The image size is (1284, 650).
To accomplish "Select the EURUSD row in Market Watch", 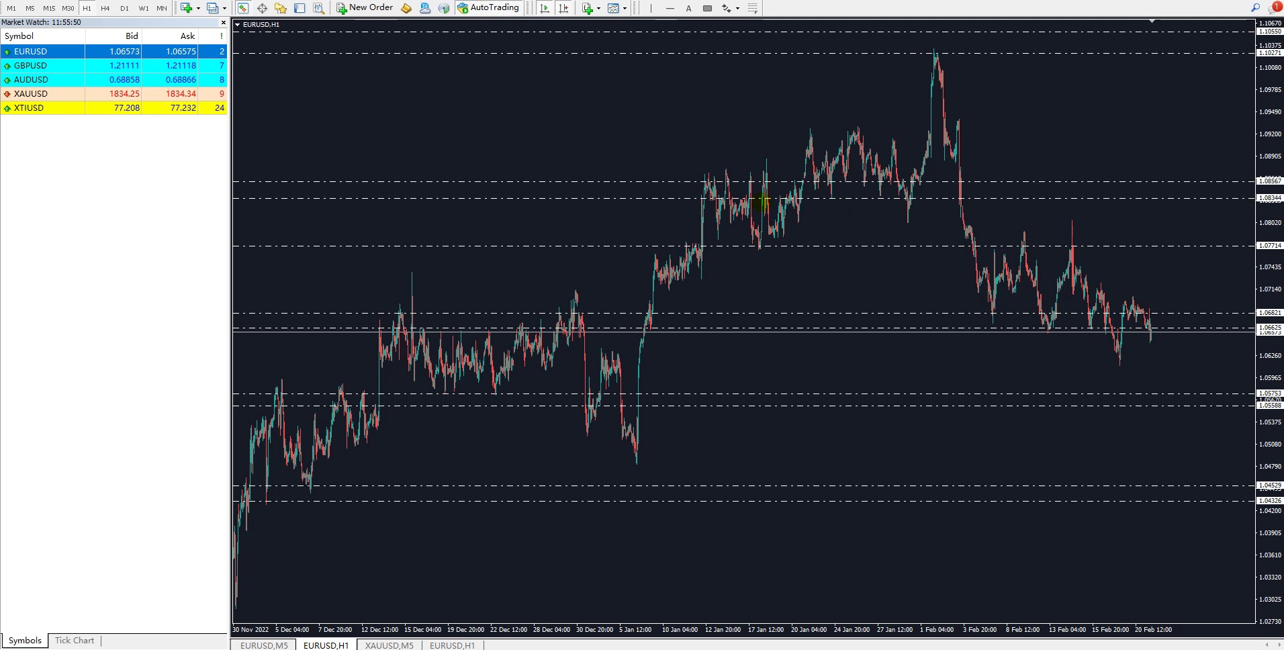I will (114, 51).
